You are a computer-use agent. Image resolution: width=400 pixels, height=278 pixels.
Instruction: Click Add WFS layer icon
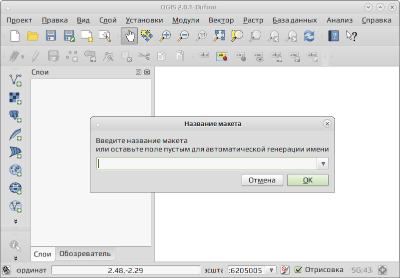15,206
